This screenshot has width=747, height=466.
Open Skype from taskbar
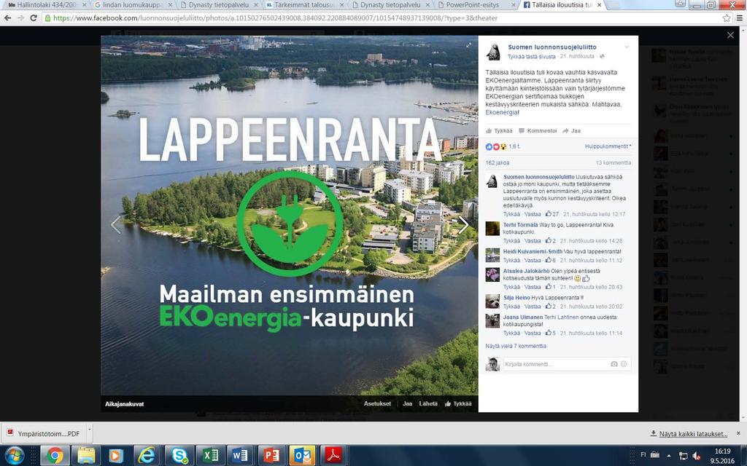[x=179, y=456]
